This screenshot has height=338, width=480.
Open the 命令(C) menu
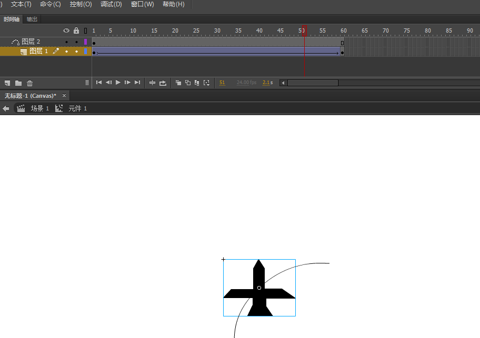click(50, 4)
